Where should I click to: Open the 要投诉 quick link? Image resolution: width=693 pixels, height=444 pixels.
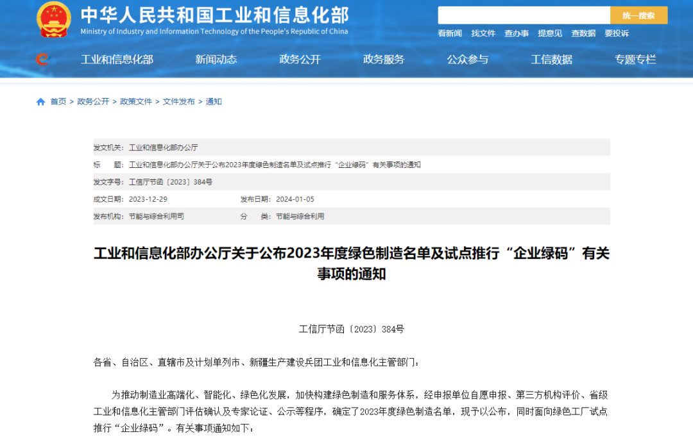(617, 33)
